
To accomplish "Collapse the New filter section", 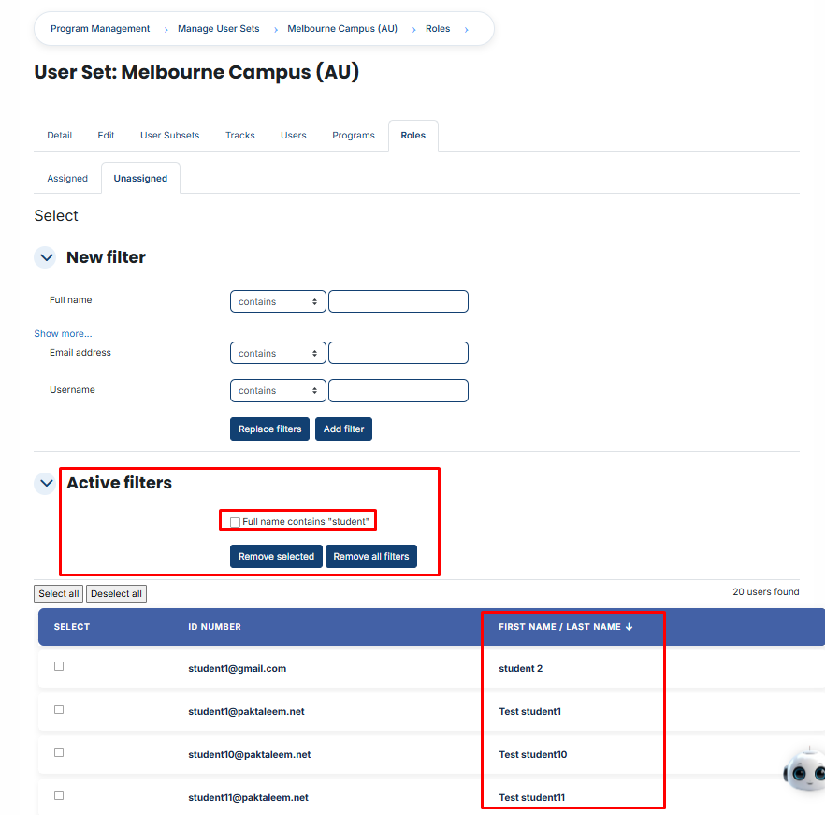I will (x=46, y=257).
